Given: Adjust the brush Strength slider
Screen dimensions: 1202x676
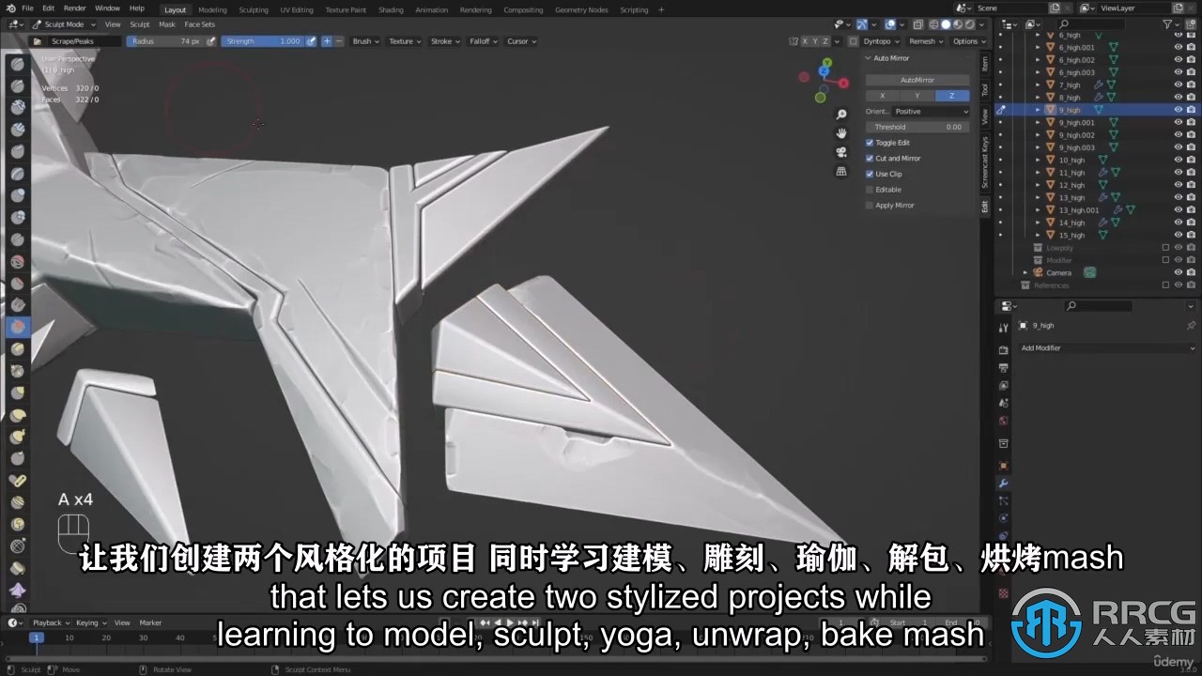Looking at the screenshot, I should click(x=262, y=41).
